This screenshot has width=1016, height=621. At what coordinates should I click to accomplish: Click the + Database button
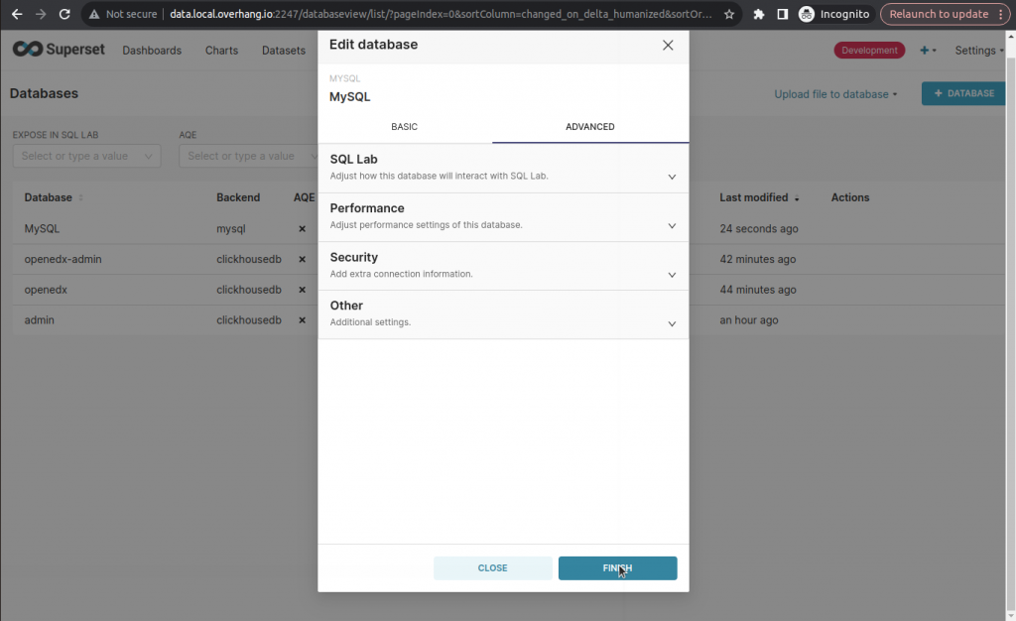tap(963, 93)
